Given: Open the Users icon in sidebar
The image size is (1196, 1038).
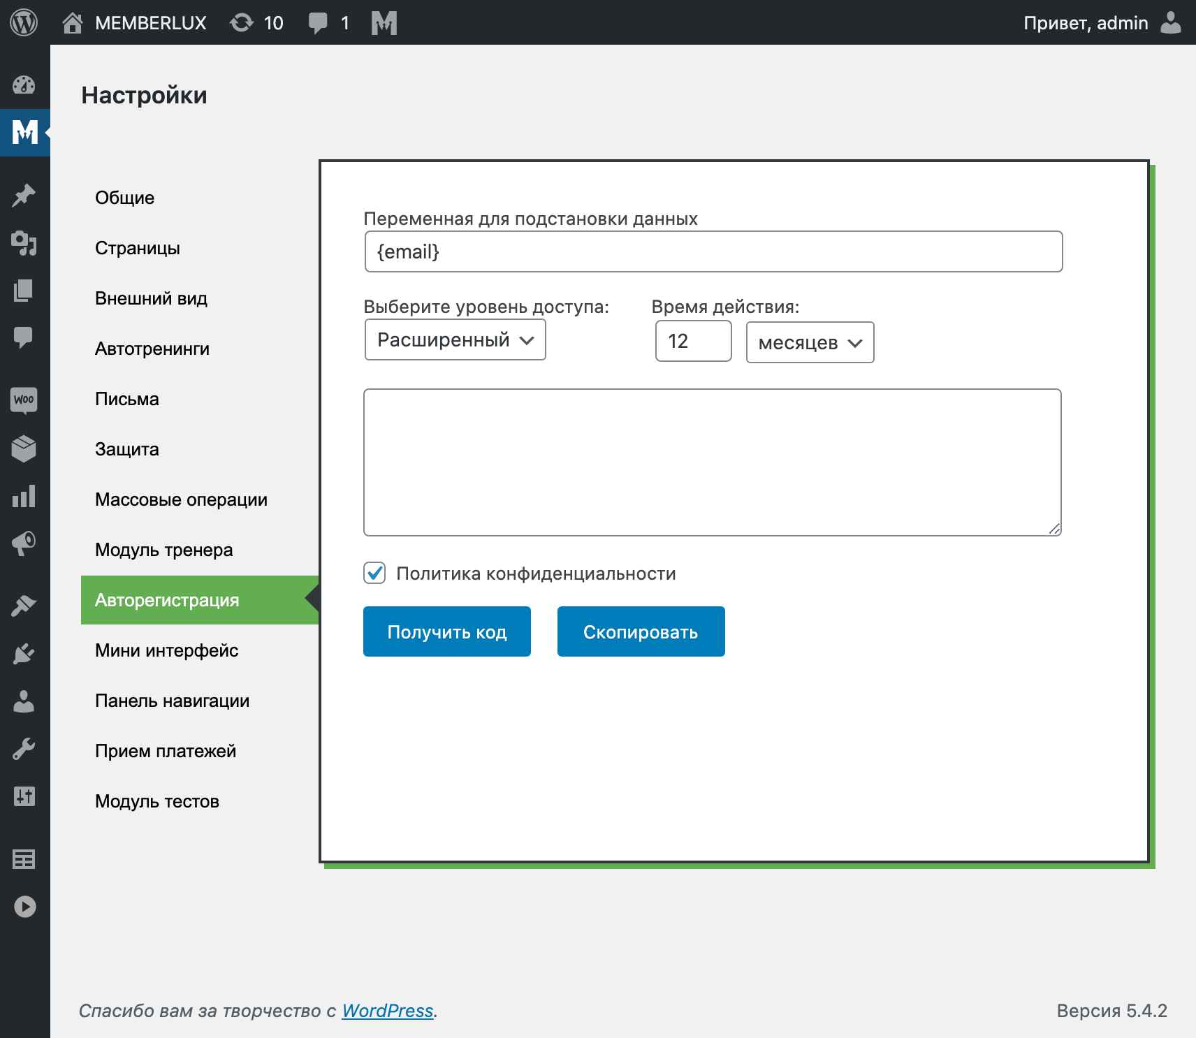Looking at the screenshot, I should pyautogui.click(x=24, y=701).
